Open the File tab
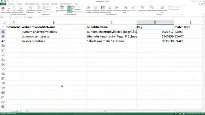 coord(3,4)
